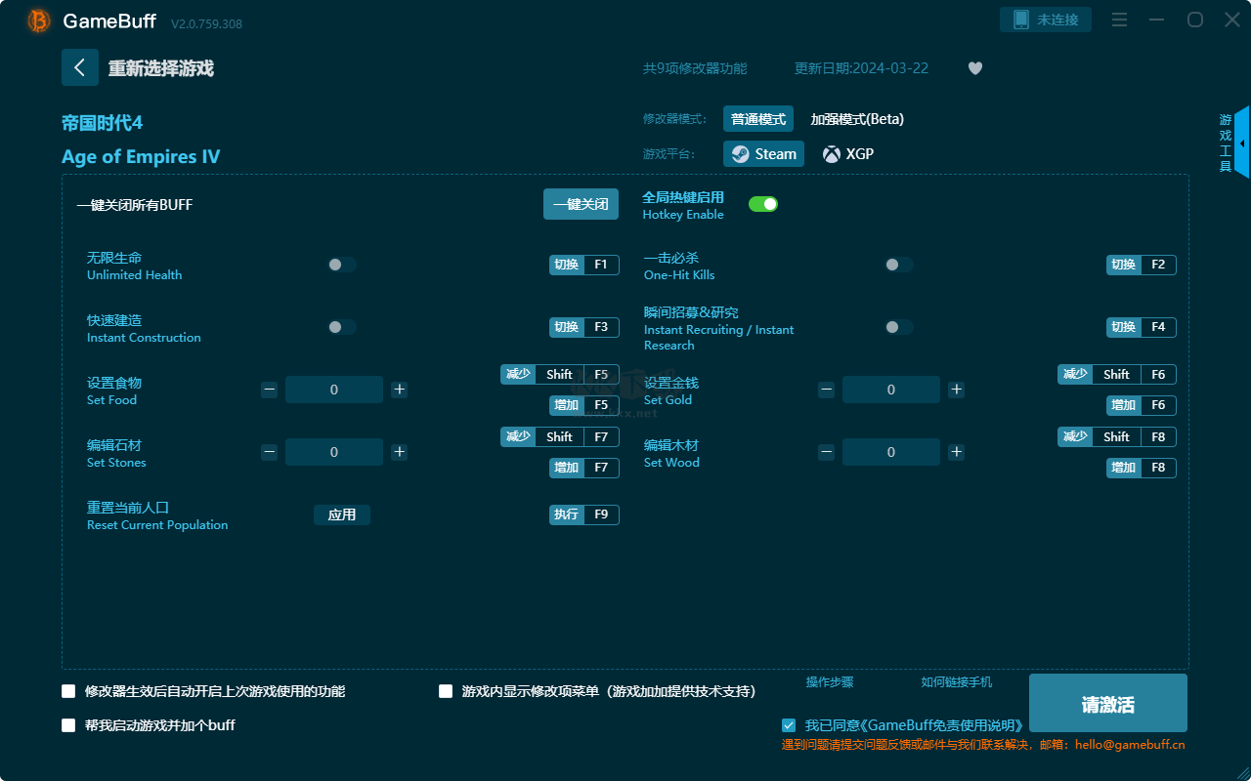The height and width of the screenshot is (781, 1251).
Task: Click the 切换 F4 hotkey button
Action: [x=1142, y=327]
